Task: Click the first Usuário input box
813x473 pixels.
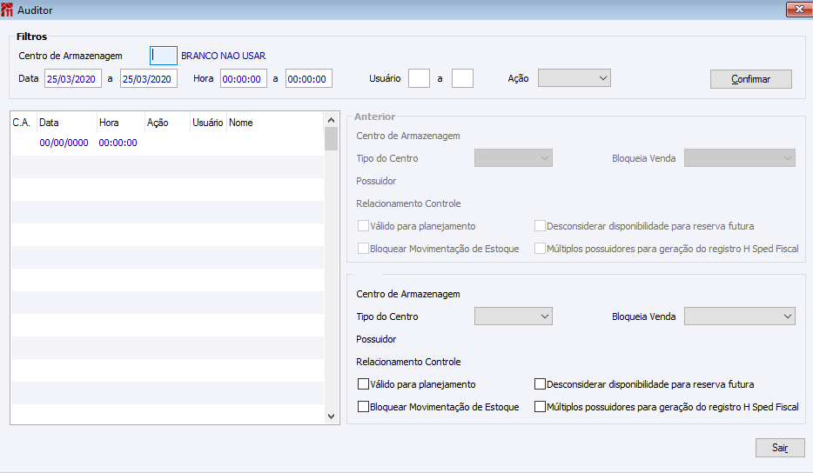Action: pyautogui.click(x=419, y=79)
